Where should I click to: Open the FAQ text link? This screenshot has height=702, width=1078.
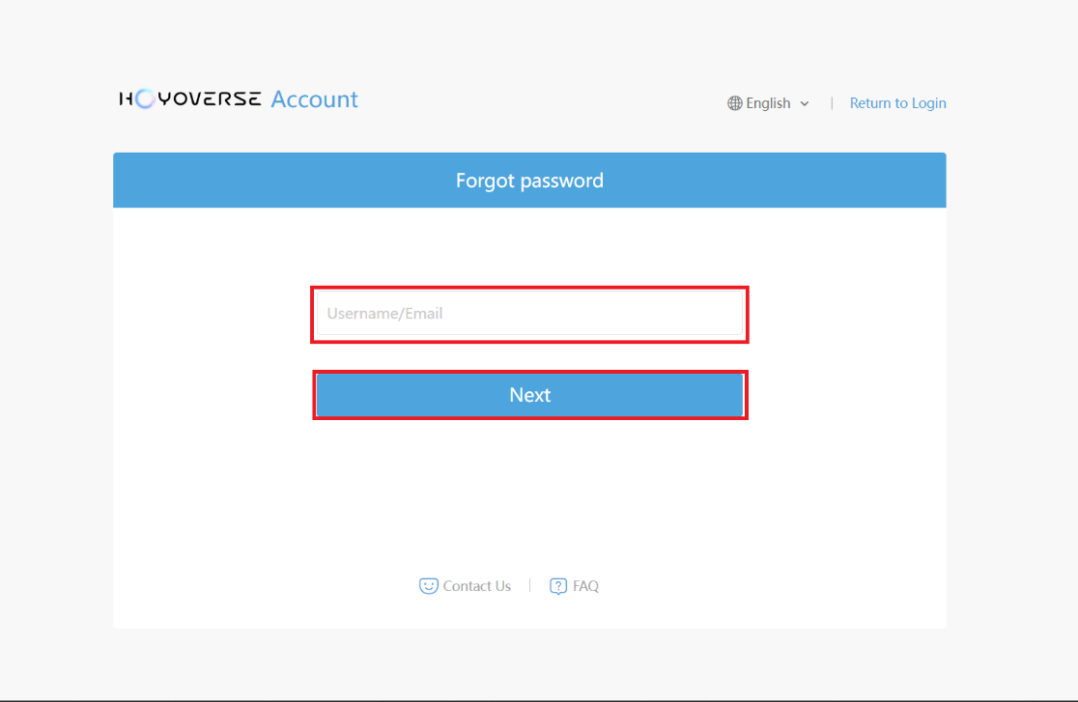click(x=585, y=586)
